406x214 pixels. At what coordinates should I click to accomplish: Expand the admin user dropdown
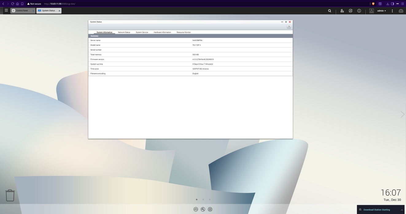click(x=381, y=11)
